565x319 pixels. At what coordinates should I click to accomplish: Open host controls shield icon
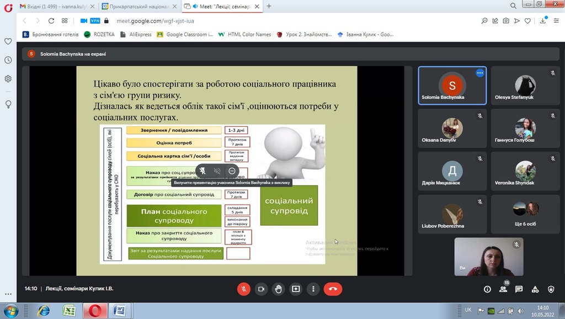(551, 289)
